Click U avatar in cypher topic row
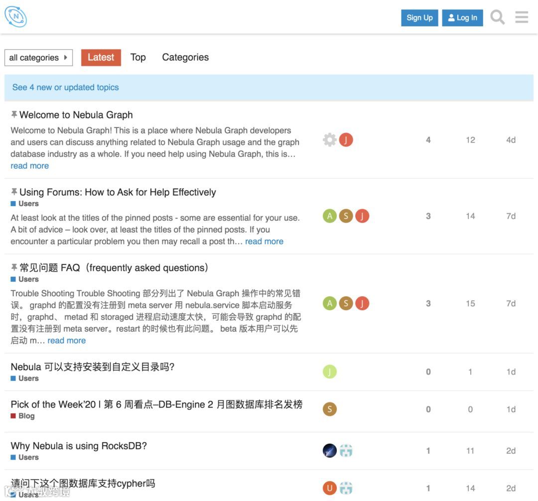The height and width of the screenshot is (501, 538). click(x=329, y=488)
